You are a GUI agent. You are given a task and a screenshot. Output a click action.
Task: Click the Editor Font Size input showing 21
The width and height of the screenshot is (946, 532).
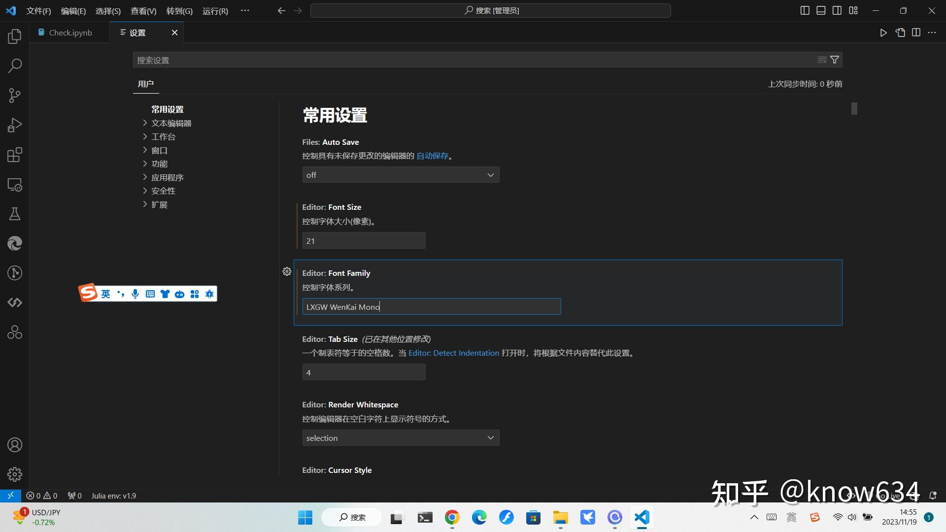(364, 240)
